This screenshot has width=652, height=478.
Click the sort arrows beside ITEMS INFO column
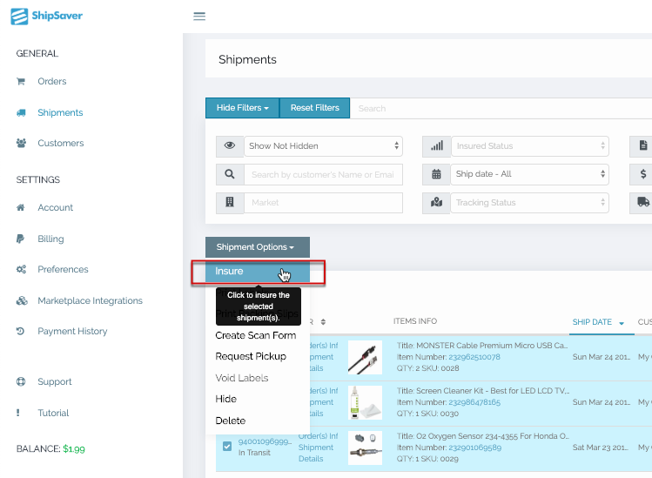[x=323, y=321]
